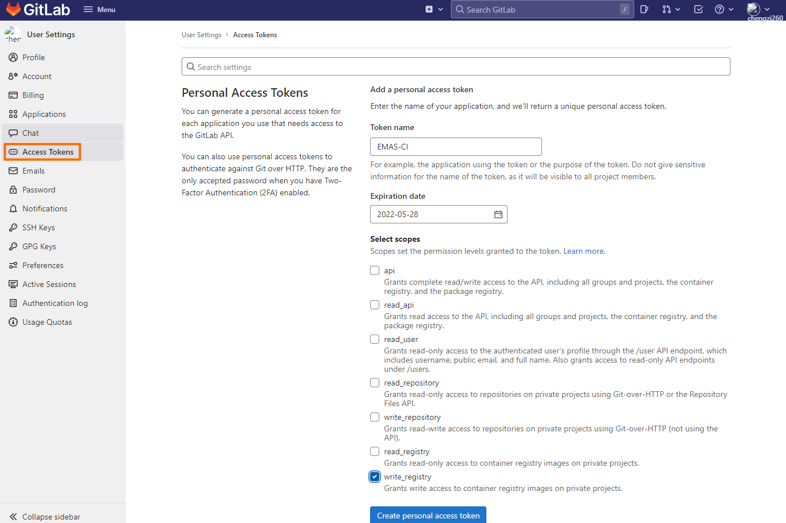
Task: Click the Emails envelope icon
Action: tap(13, 171)
